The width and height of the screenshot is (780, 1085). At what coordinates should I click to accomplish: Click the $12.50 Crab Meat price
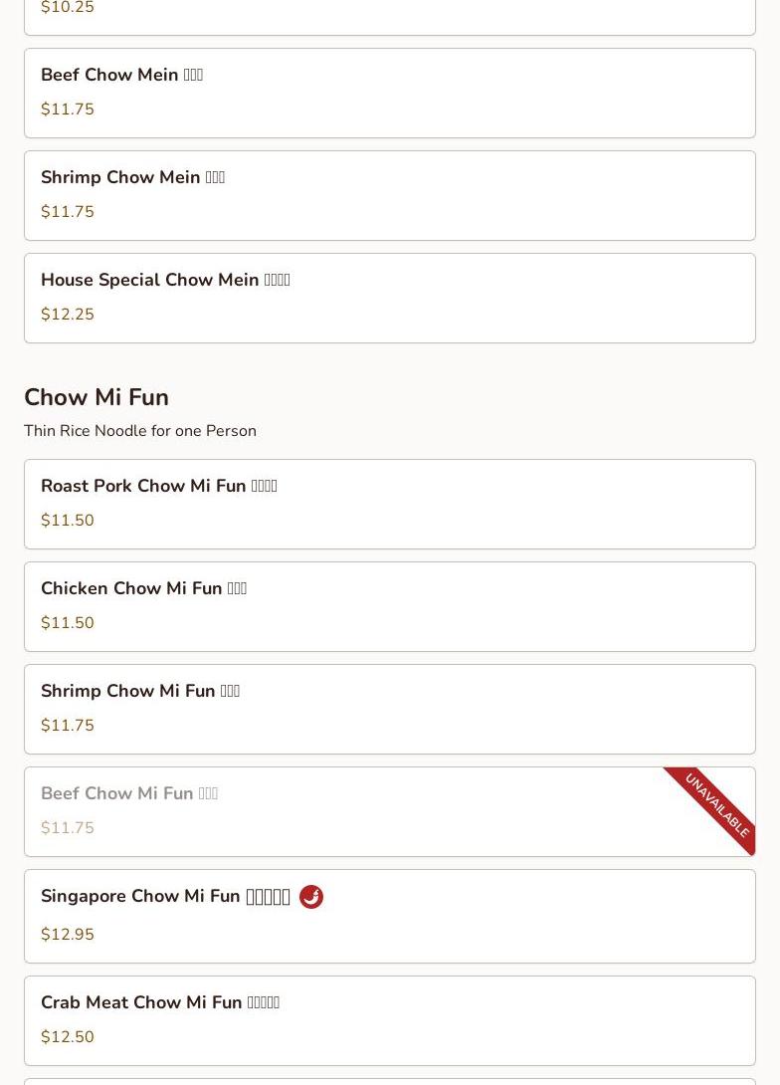[x=68, y=1037]
